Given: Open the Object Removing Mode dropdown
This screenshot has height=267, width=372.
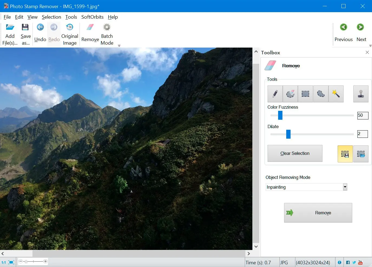Looking at the screenshot, I should pos(345,187).
